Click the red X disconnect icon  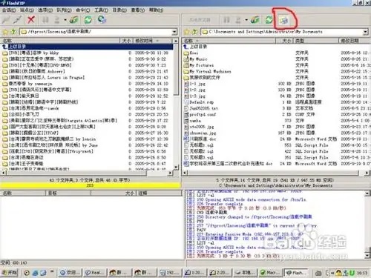coord(31,19)
